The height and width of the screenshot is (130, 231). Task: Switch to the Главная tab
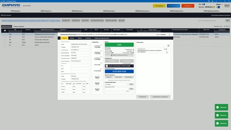click(64, 38)
